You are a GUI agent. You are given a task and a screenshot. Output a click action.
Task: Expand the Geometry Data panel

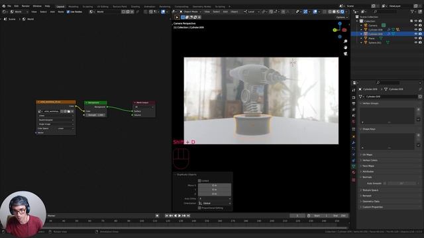click(x=370, y=202)
